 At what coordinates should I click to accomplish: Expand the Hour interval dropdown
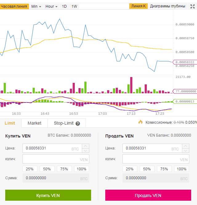pyautogui.click(x=51, y=6)
